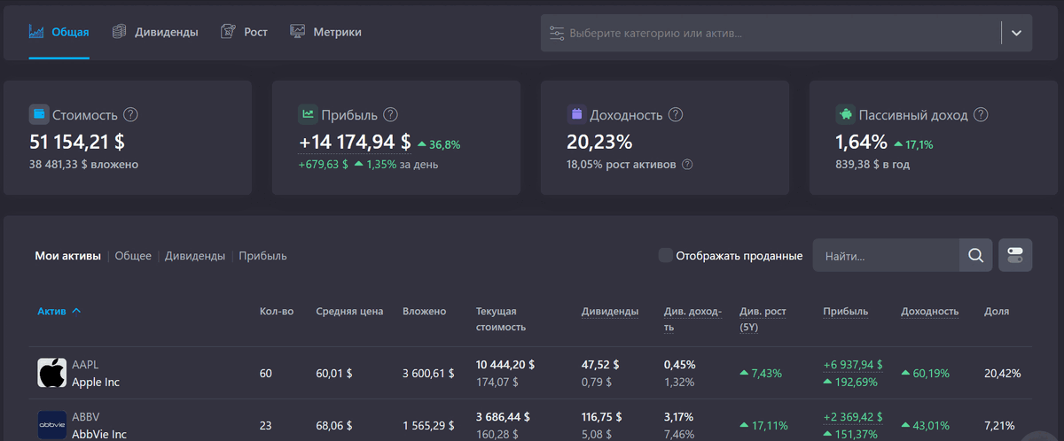This screenshot has width=1064, height=441.
Task: Open help tooltip next to Стоимость
Action: [x=131, y=114]
